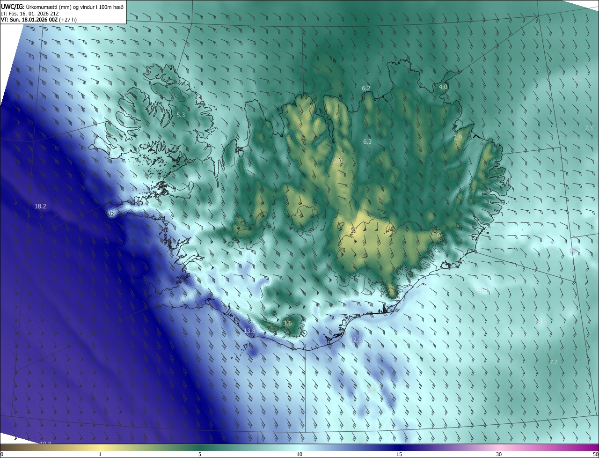Click the 7.3 value off the east coast

point(589,128)
